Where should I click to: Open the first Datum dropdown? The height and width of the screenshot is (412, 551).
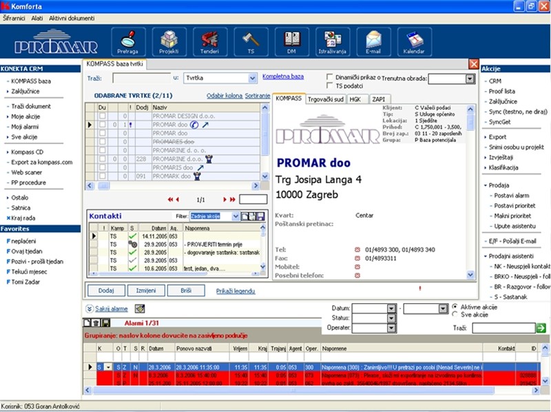391,309
